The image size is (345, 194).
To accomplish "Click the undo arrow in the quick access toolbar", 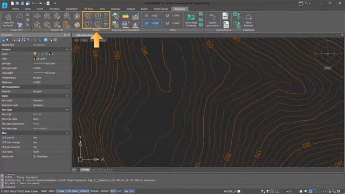I will point(33,3).
